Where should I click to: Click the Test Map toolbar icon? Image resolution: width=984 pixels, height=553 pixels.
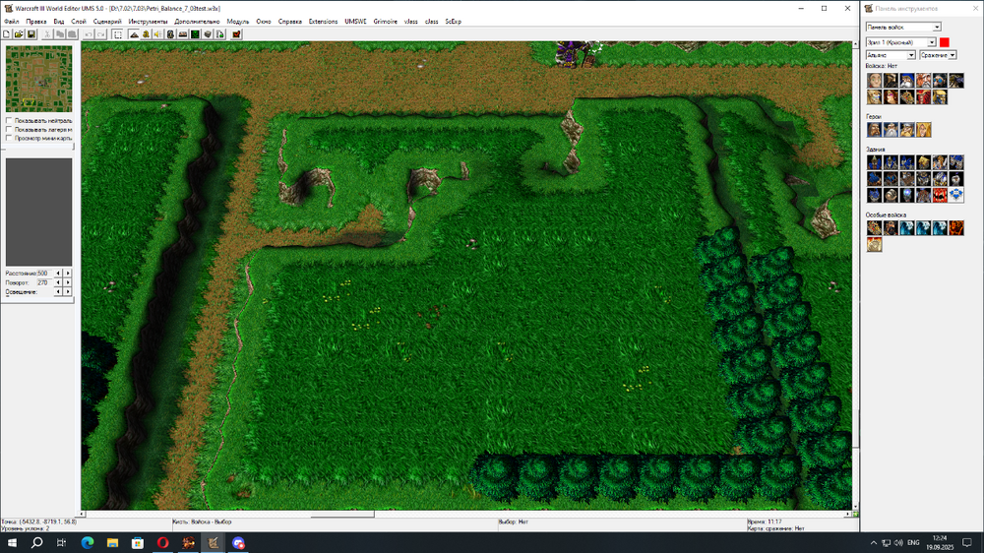pyautogui.click(x=236, y=34)
